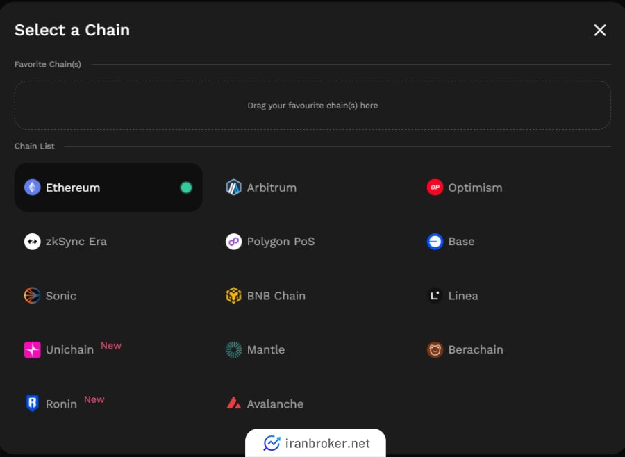Viewport: 625px width, 457px height.
Task: Open the iranbroker.net link
Action: tap(316, 443)
